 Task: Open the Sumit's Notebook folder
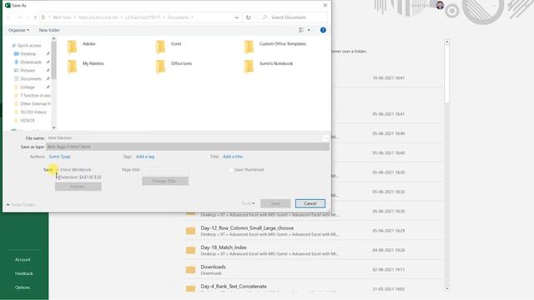click(x=269, y=66)
